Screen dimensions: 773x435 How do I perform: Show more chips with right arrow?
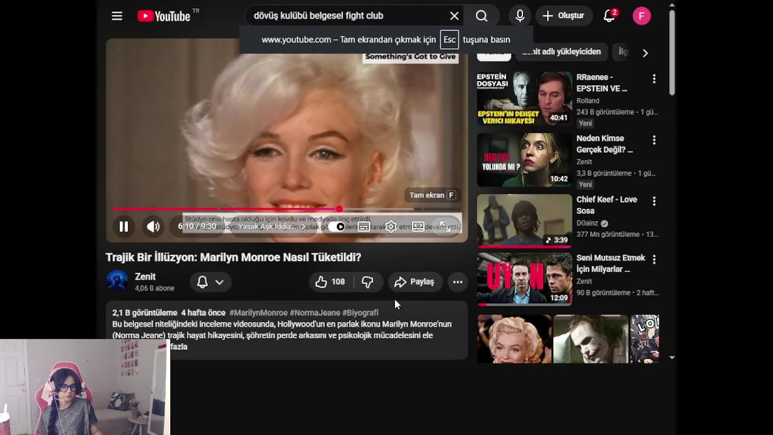[x=645, y=53]
